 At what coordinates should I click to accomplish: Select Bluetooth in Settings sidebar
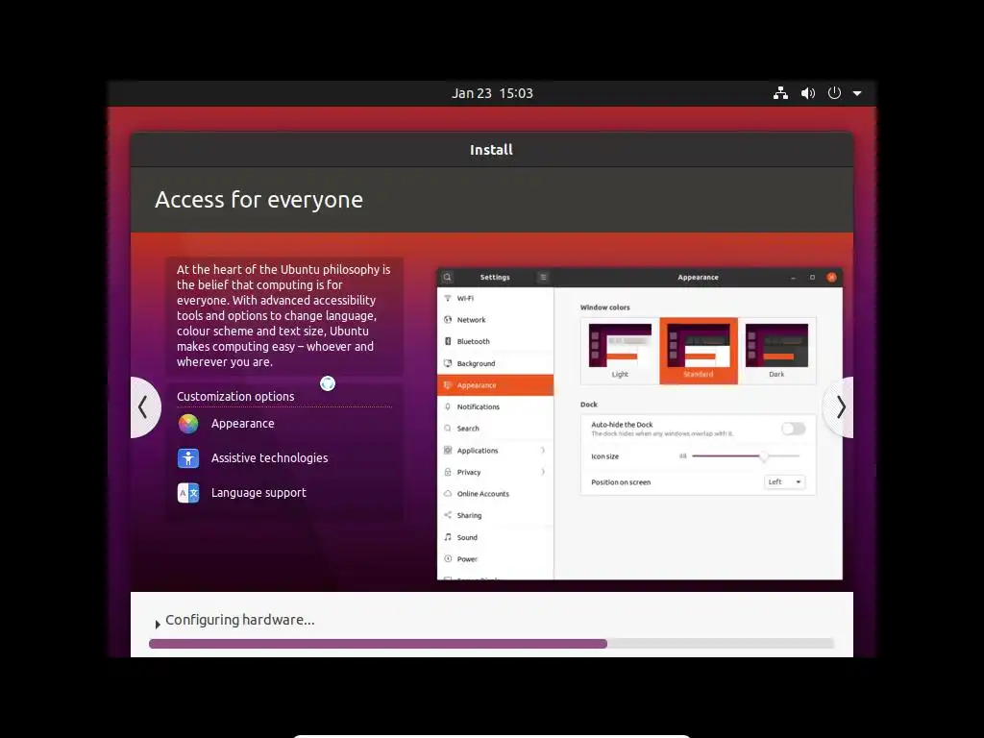(x=495, y=341)
